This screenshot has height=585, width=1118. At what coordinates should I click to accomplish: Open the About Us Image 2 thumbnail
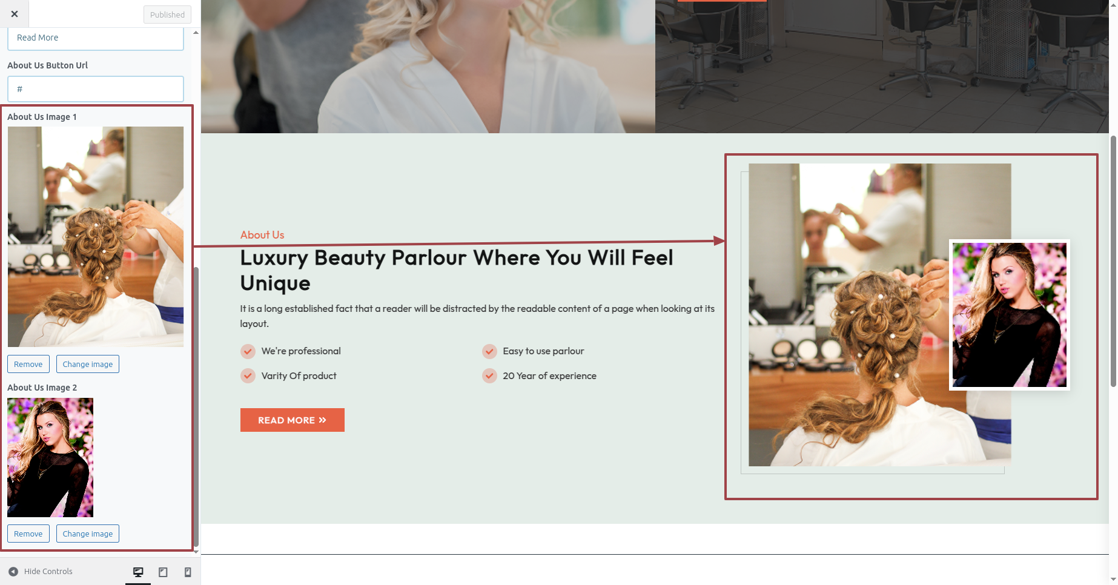[50, 457]
